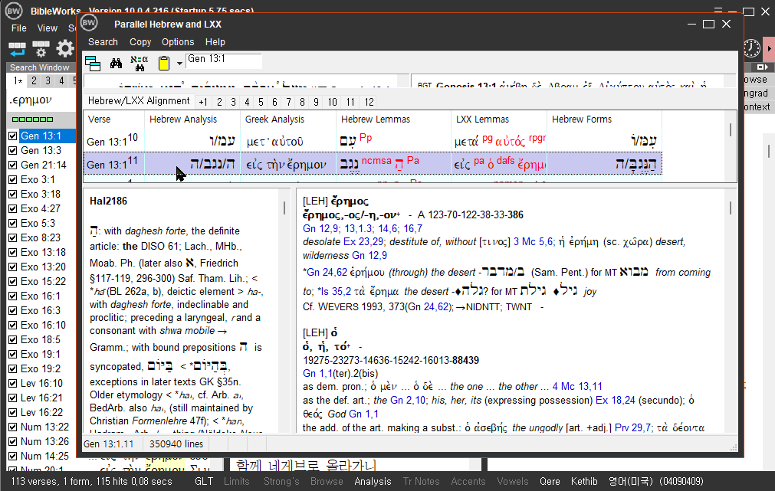This screenshot has width=775, height=491.
Task: Click the Hebrew Analysis column header
Action: pos(183,119)
